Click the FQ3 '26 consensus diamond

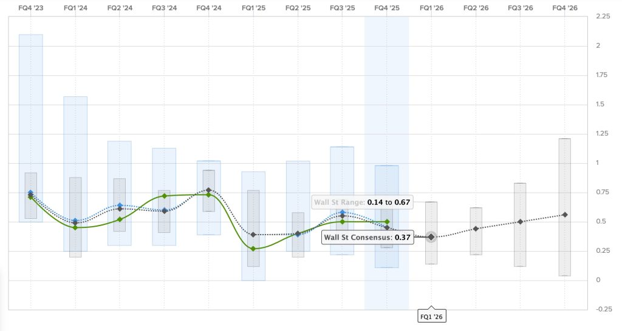click(x=520, y=222)
